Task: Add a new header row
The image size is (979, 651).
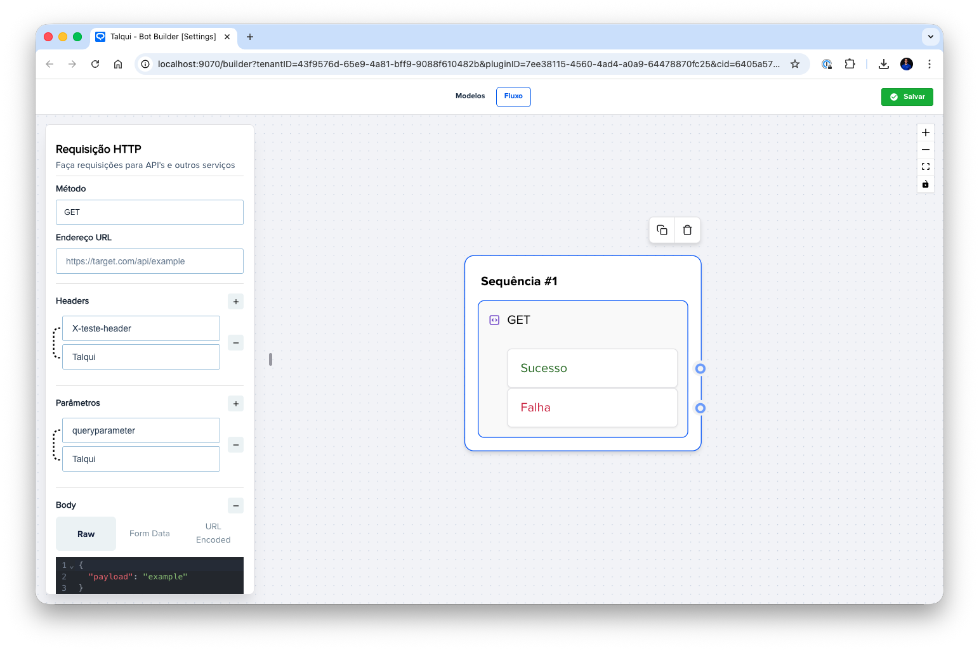Action: tap(236, 302)
